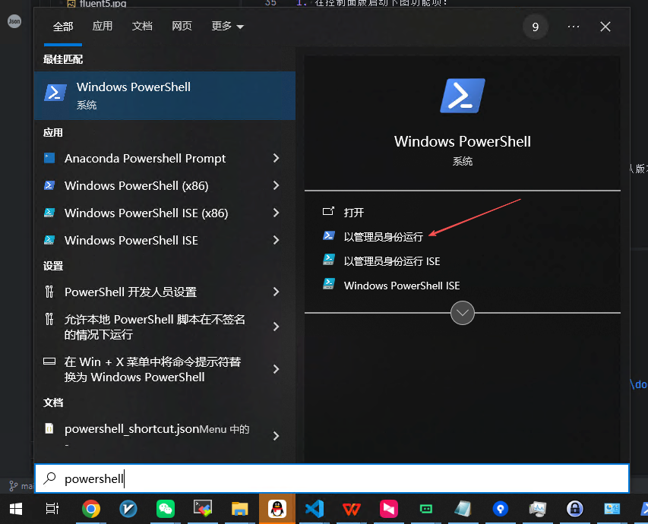648x524 pixels.
Task: Open Visual Studio Code from the taskbar
Action: 314,509
